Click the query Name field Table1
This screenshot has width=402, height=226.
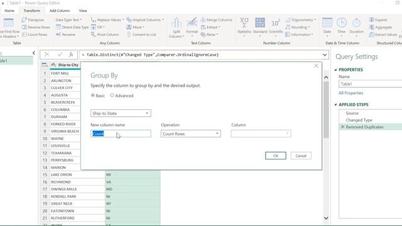pos(370,83)
